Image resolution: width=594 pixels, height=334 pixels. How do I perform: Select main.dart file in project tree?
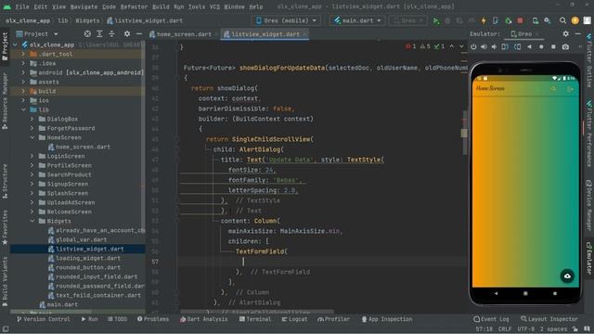point(58,304)
